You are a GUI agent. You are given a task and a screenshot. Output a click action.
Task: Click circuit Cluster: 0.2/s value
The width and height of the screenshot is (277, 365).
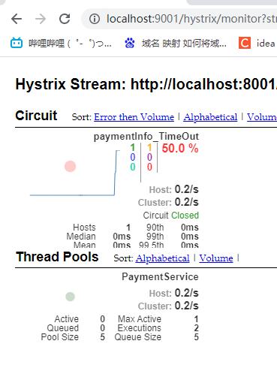click(x=186, y=202)
